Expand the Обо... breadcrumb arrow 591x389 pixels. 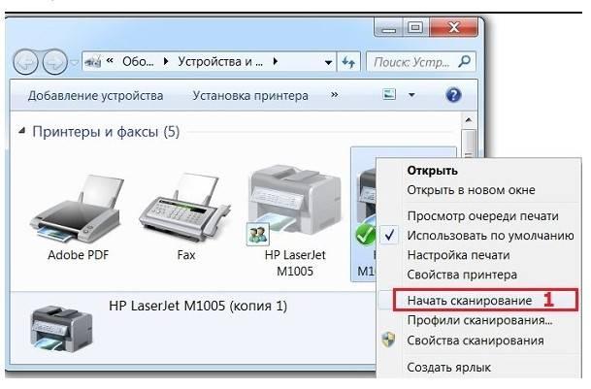(166, 61)
